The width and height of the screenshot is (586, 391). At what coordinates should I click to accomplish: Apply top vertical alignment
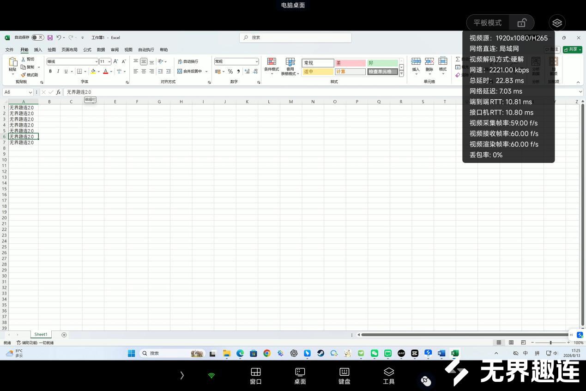[136, 61]
